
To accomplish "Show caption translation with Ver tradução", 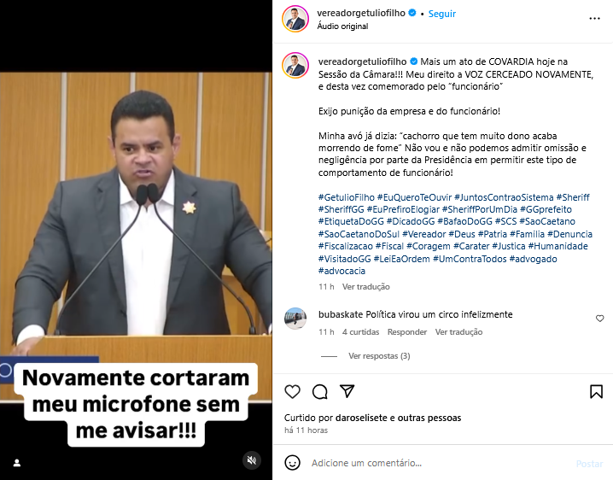I will 366,287.
